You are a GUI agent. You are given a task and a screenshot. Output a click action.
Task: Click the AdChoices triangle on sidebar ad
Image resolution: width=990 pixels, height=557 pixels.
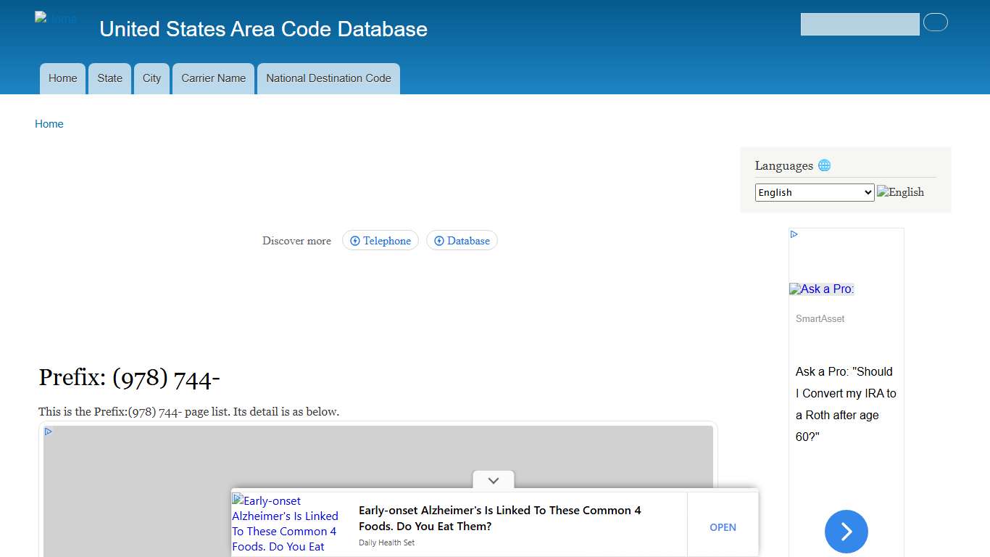pos(794,234)
